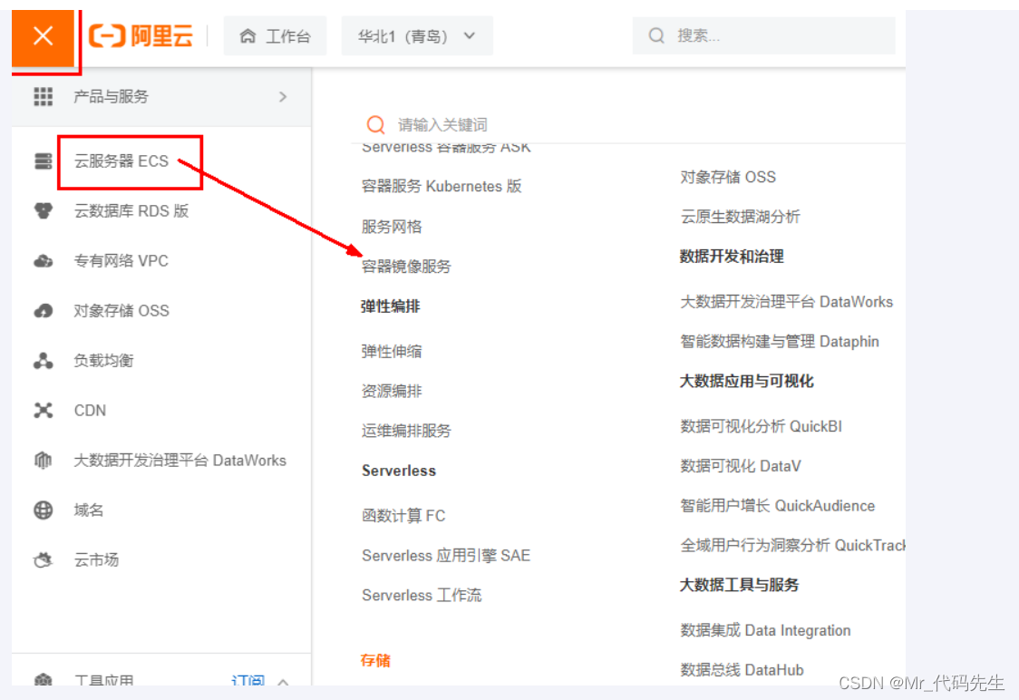This screenshot has height=700, width=1019.
Task: Click the 专有网络 VPC cloud icon
Action: [x=43, y=260]
